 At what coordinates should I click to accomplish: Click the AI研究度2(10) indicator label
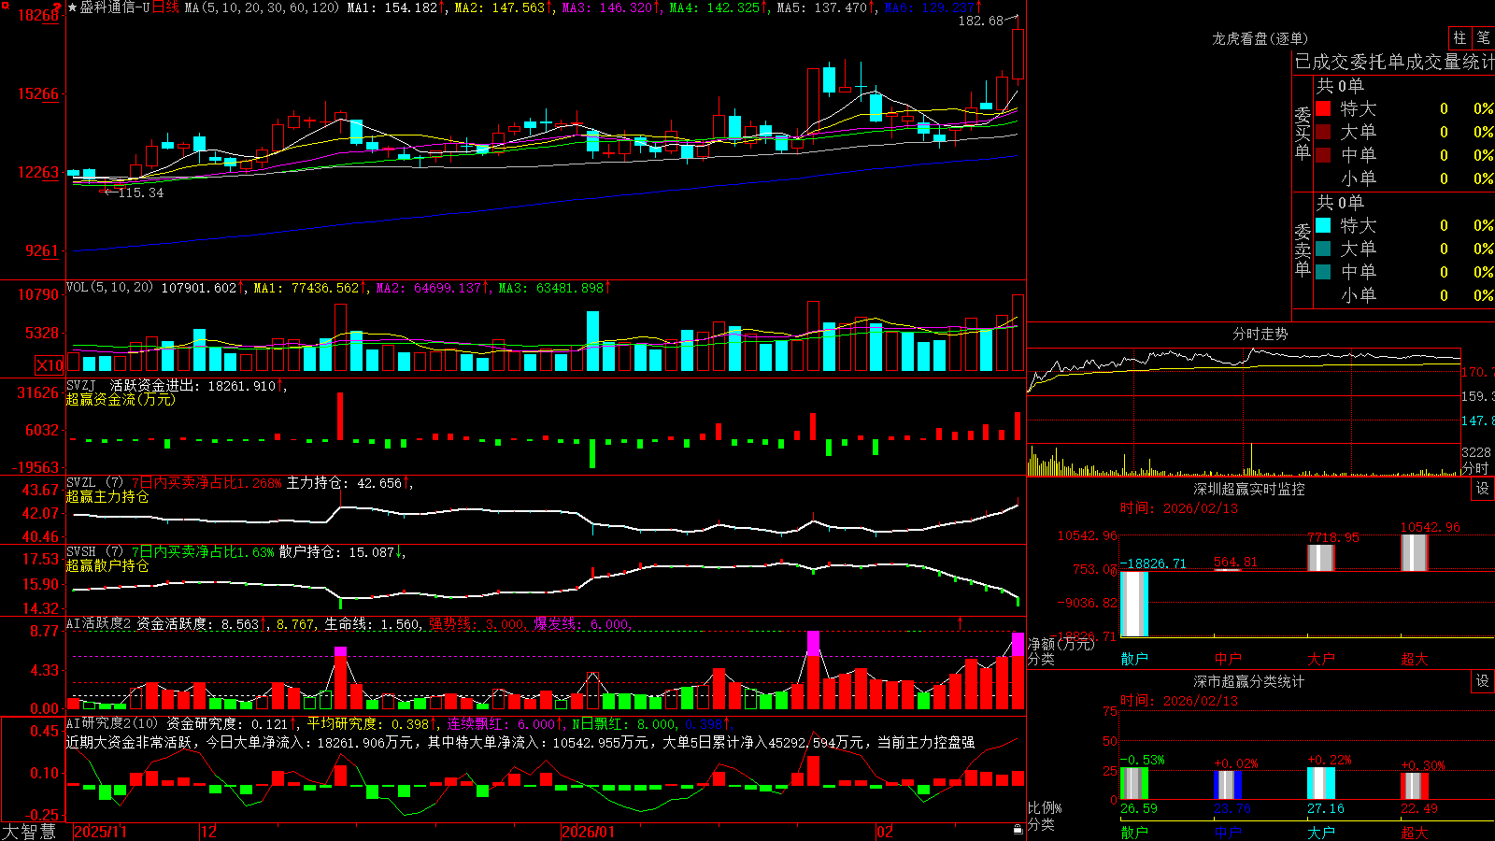[112, 723]
